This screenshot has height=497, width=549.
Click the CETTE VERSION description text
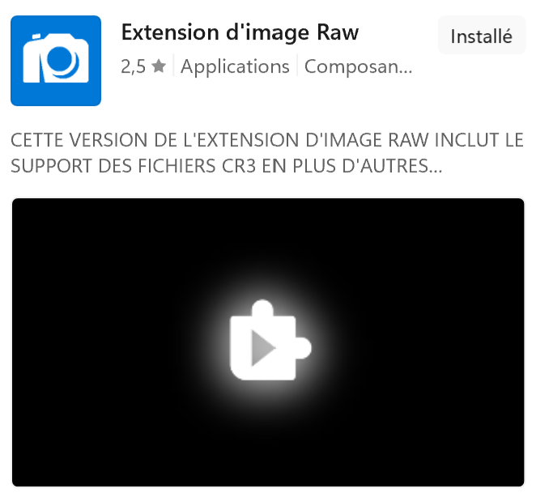coord(267,153)
